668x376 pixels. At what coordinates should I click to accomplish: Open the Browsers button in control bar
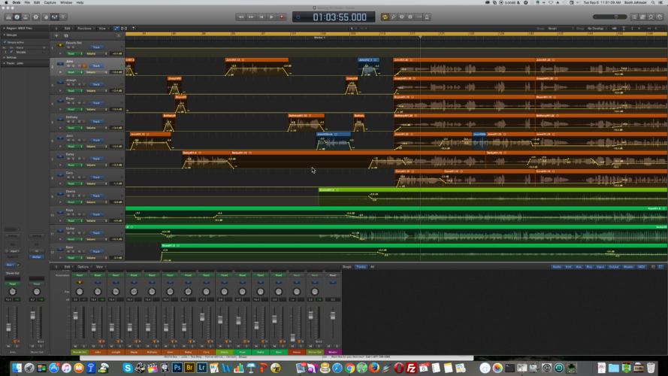click(x=660, y=17)
